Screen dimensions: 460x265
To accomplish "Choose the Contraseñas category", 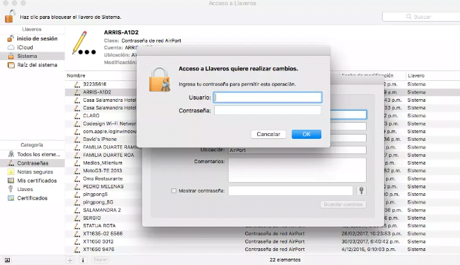I will tap(32, 163).
